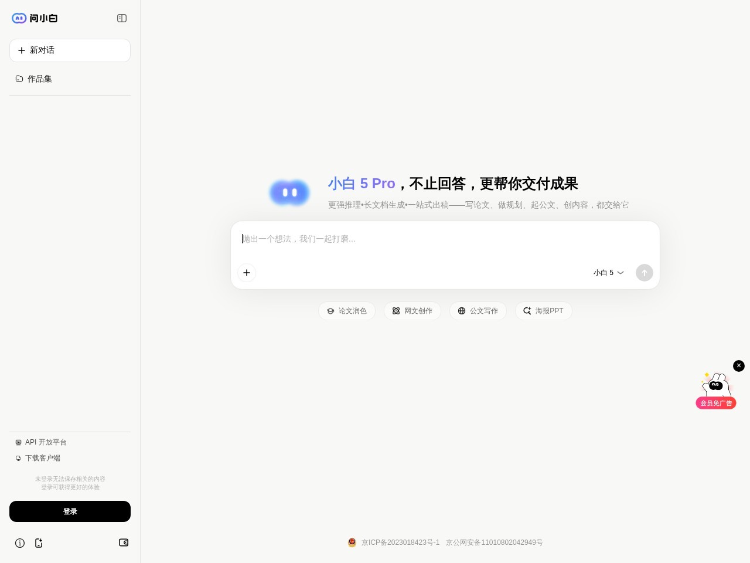
Task: Open the info circle icon in sidebar footer
Action: [20, 543]
